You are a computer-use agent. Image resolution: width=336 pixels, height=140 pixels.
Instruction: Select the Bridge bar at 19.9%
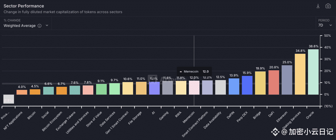tap(260, 83)
